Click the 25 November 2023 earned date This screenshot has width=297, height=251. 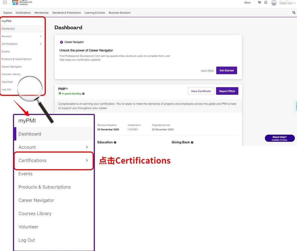click(x=162, y=129)
